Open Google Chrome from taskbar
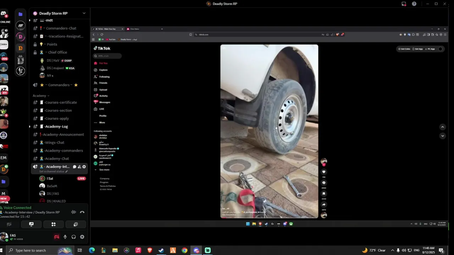 coord(184,250)
